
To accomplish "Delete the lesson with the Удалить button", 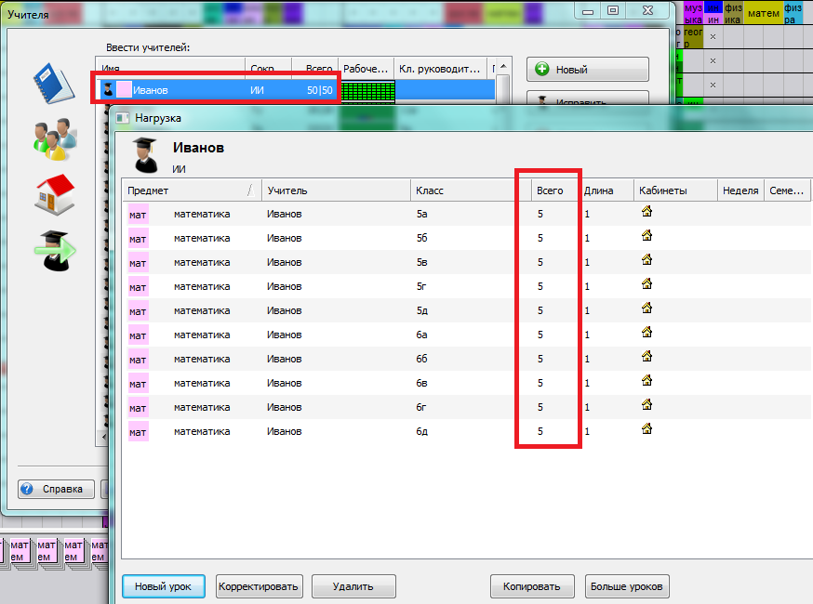I will point(353,586).
